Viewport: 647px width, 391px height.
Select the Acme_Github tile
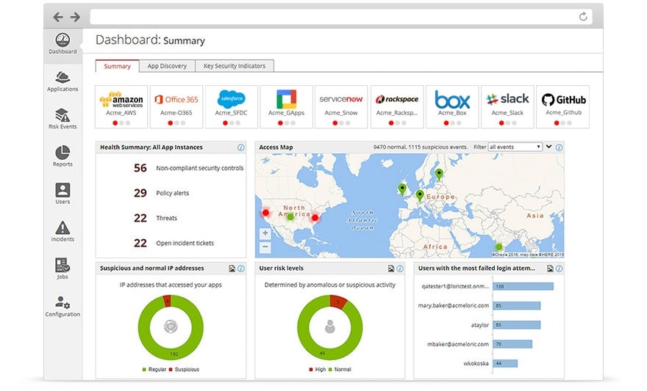pyautogui.click(x=563, y=107)
